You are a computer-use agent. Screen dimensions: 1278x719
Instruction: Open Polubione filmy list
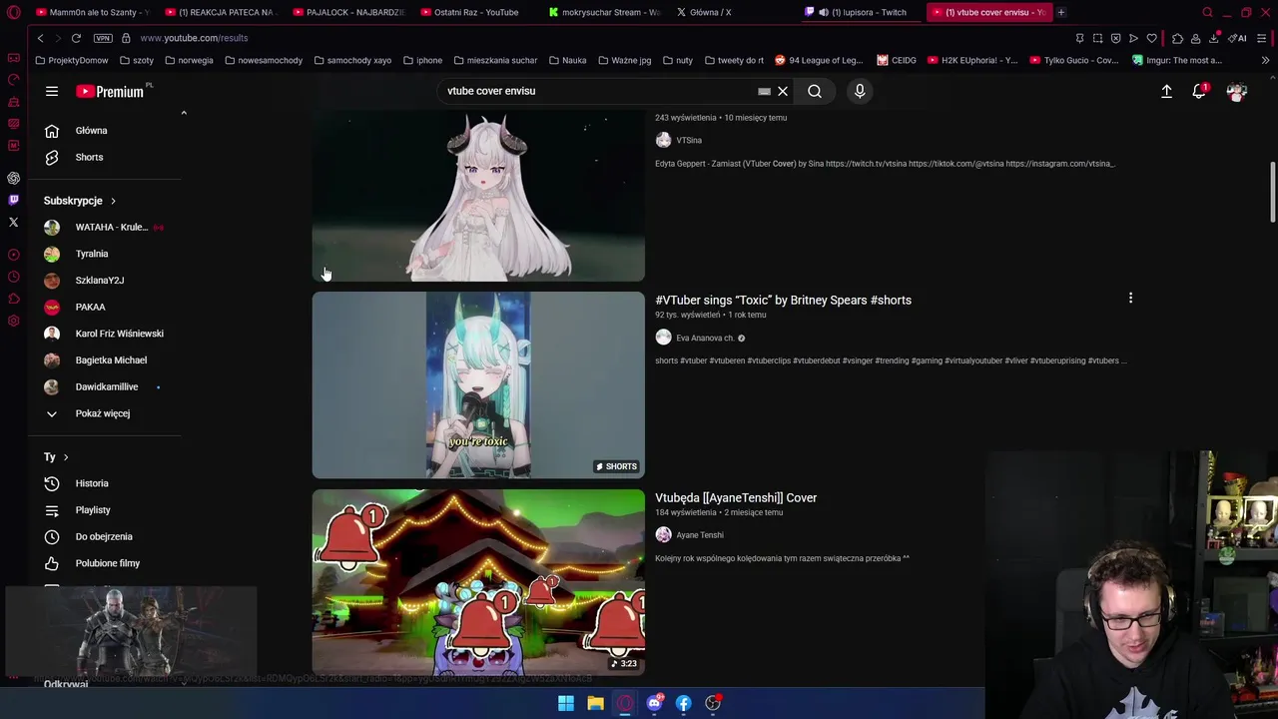106,563
